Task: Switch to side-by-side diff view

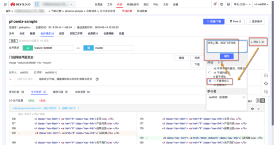Action: point(262,100)
